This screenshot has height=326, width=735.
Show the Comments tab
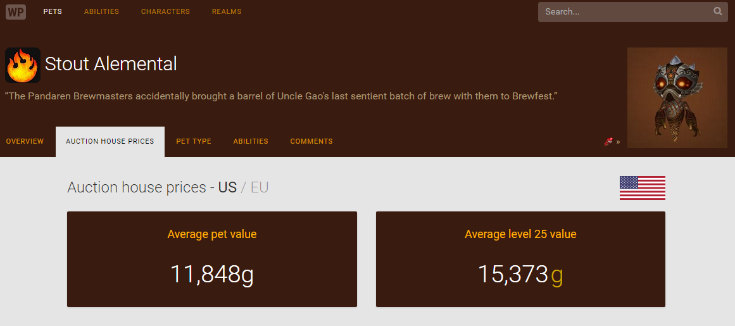(x=311, y=141)
